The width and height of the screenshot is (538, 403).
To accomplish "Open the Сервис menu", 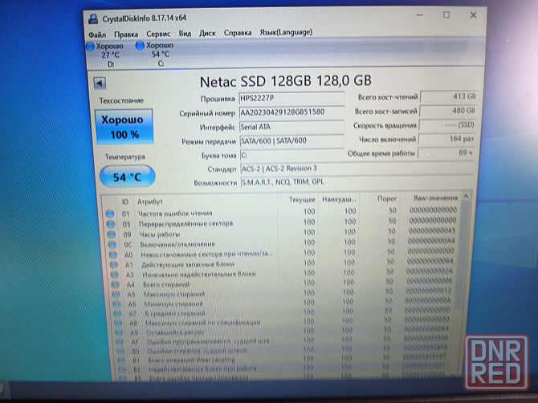I will 158,34.
